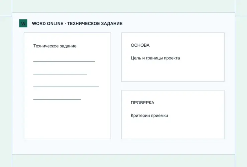
Task: Open the 'ПРОВЕРКА' card heading
Action: [143, 103]
